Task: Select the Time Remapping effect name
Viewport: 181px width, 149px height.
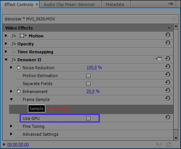Action: click(x=35, y=52)
